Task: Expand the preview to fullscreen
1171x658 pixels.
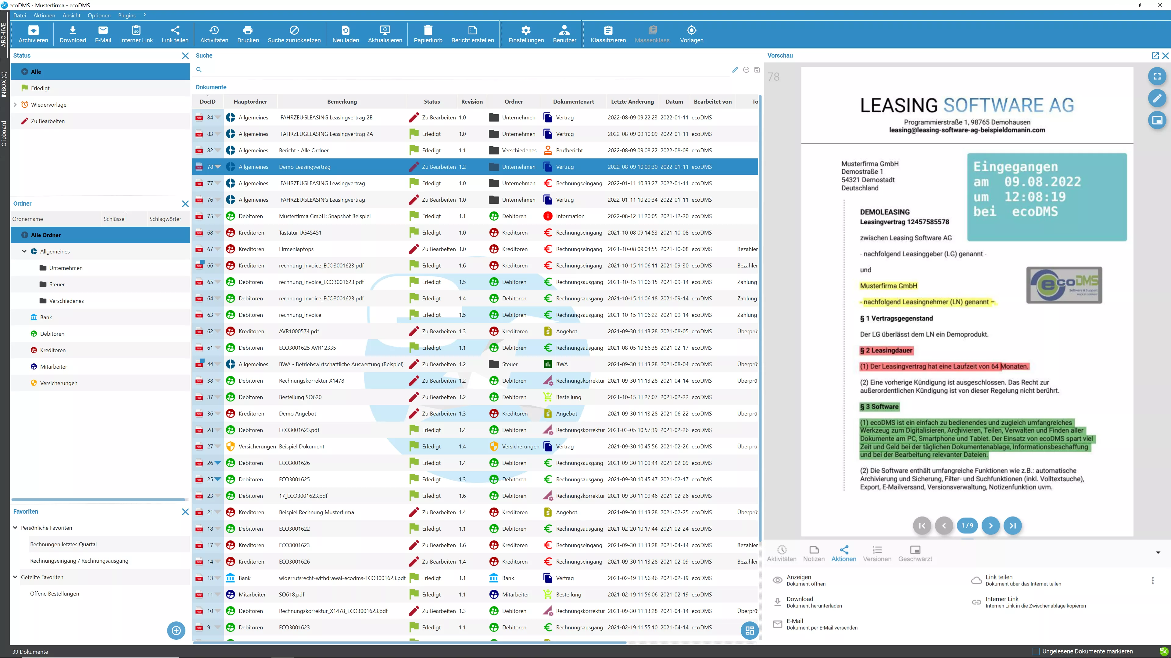Action: tap(1157, 76)
